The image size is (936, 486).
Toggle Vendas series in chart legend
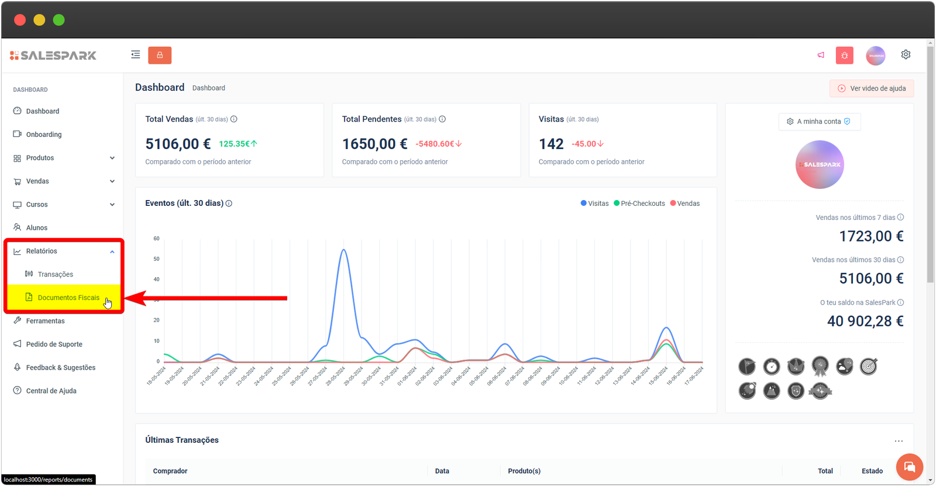[684, 204]
